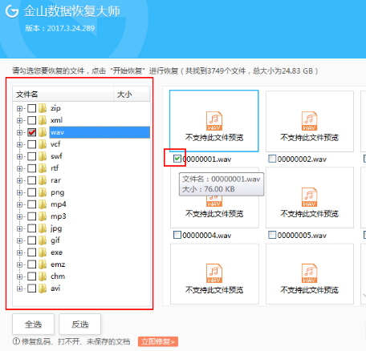Click the WAV file icon above 00000002.wav
Viewport: 366px width, 351px height.
[x=309, y=121]
